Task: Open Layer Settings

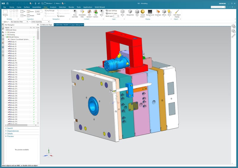Action: point(112,10)
